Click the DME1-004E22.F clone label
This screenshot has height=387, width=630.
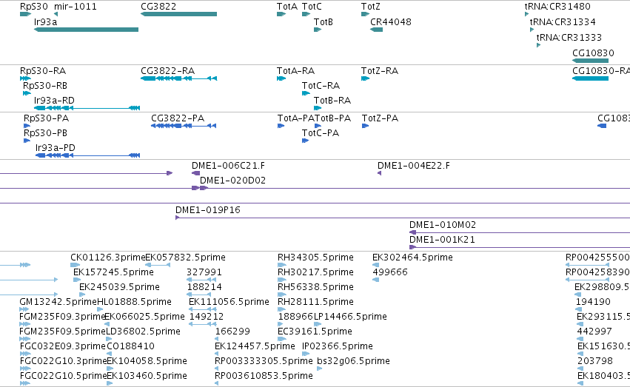[x=414, y=166]
